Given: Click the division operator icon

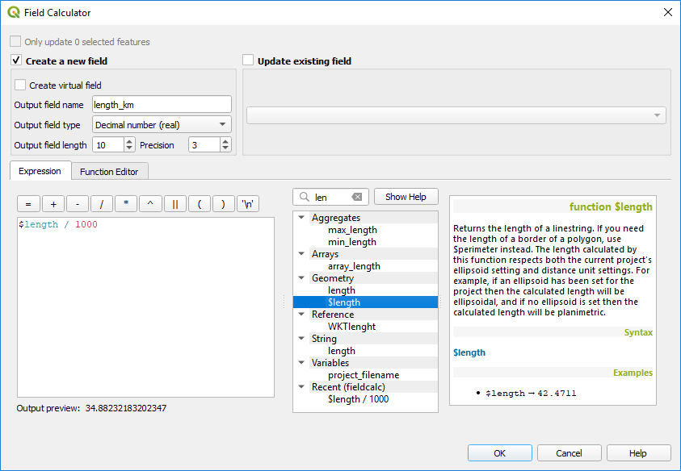Looking at the screenshot, I should [101, 203].
